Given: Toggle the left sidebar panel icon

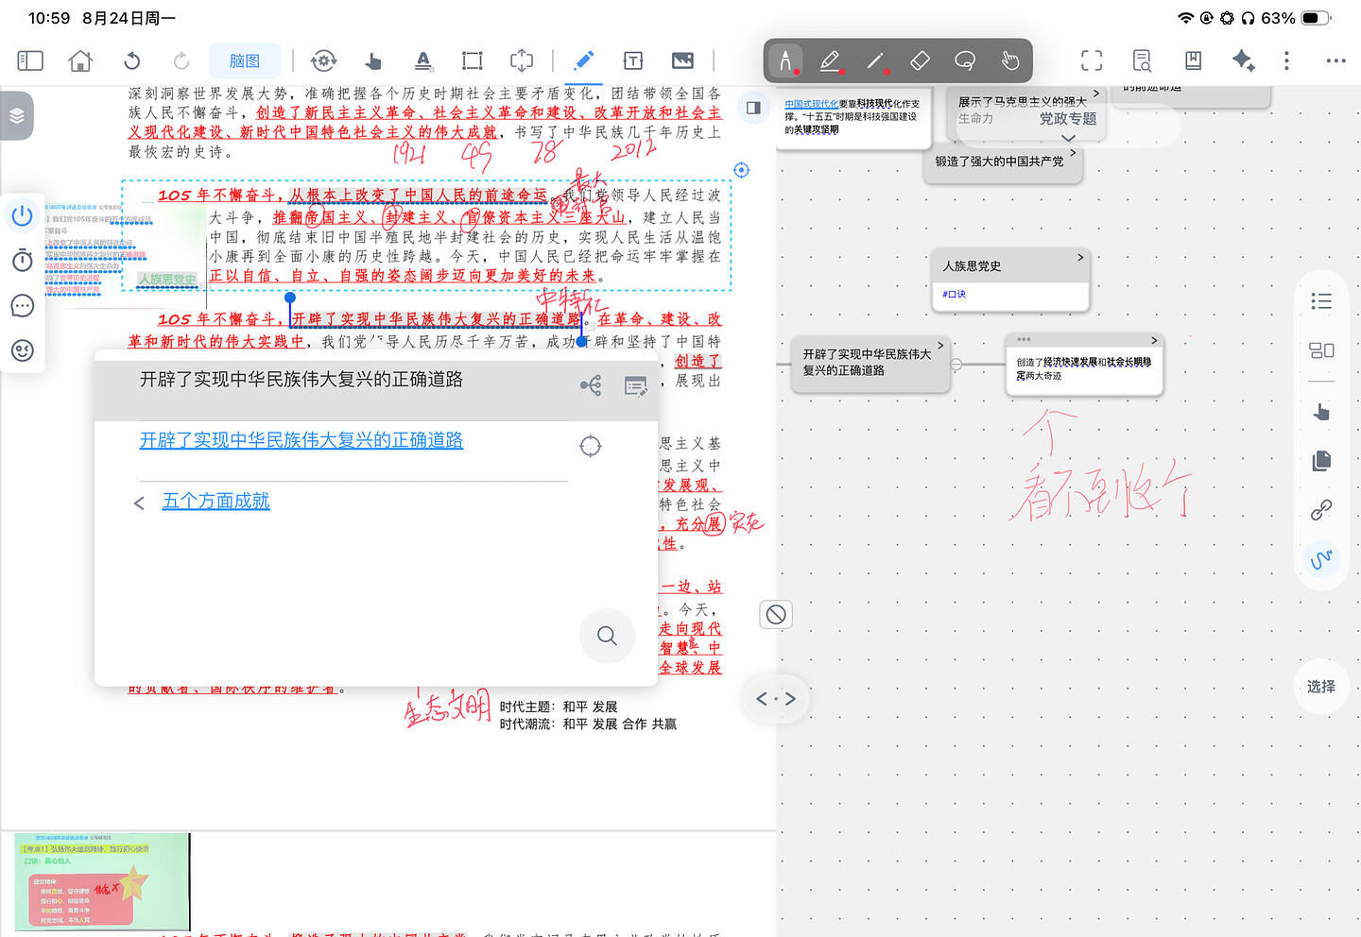Looking at the screenshot, I should (30, 60).
